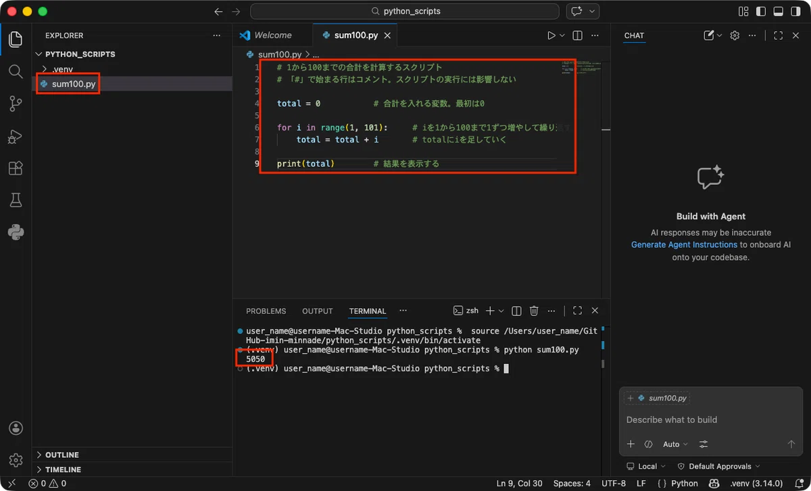Change UTF-8 file encoding
This screenshot has width=811, height=491.
614,484
